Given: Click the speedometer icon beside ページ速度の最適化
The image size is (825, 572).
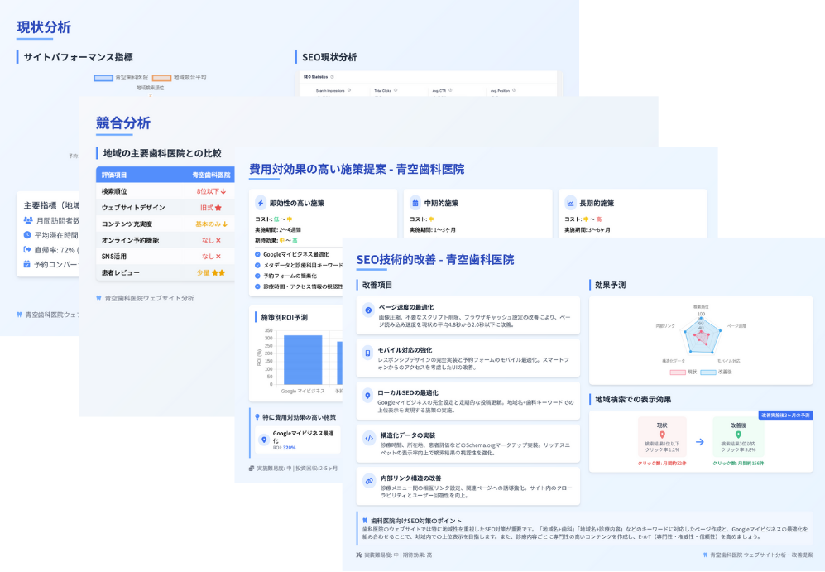Looking at the screenshot, I should 370,310.
